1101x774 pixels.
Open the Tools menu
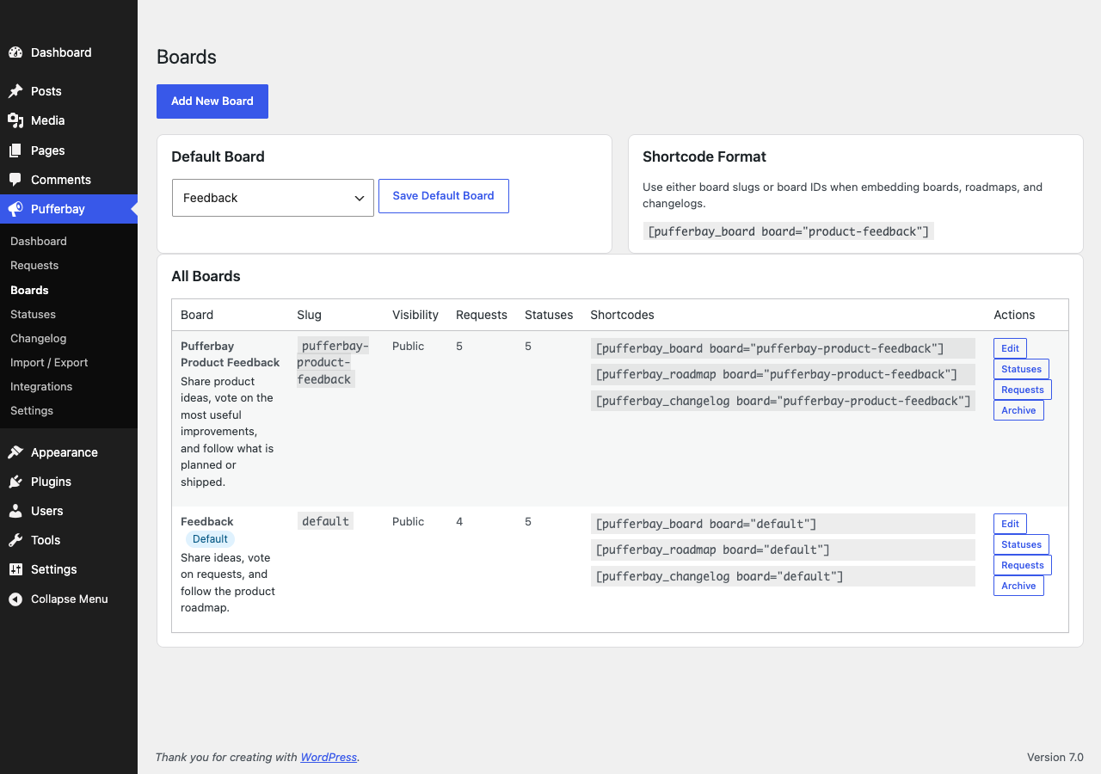69,540
